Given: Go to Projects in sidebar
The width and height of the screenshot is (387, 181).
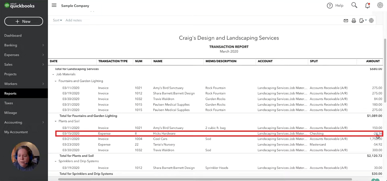Looking at the screenshot, I should [10, 74].
